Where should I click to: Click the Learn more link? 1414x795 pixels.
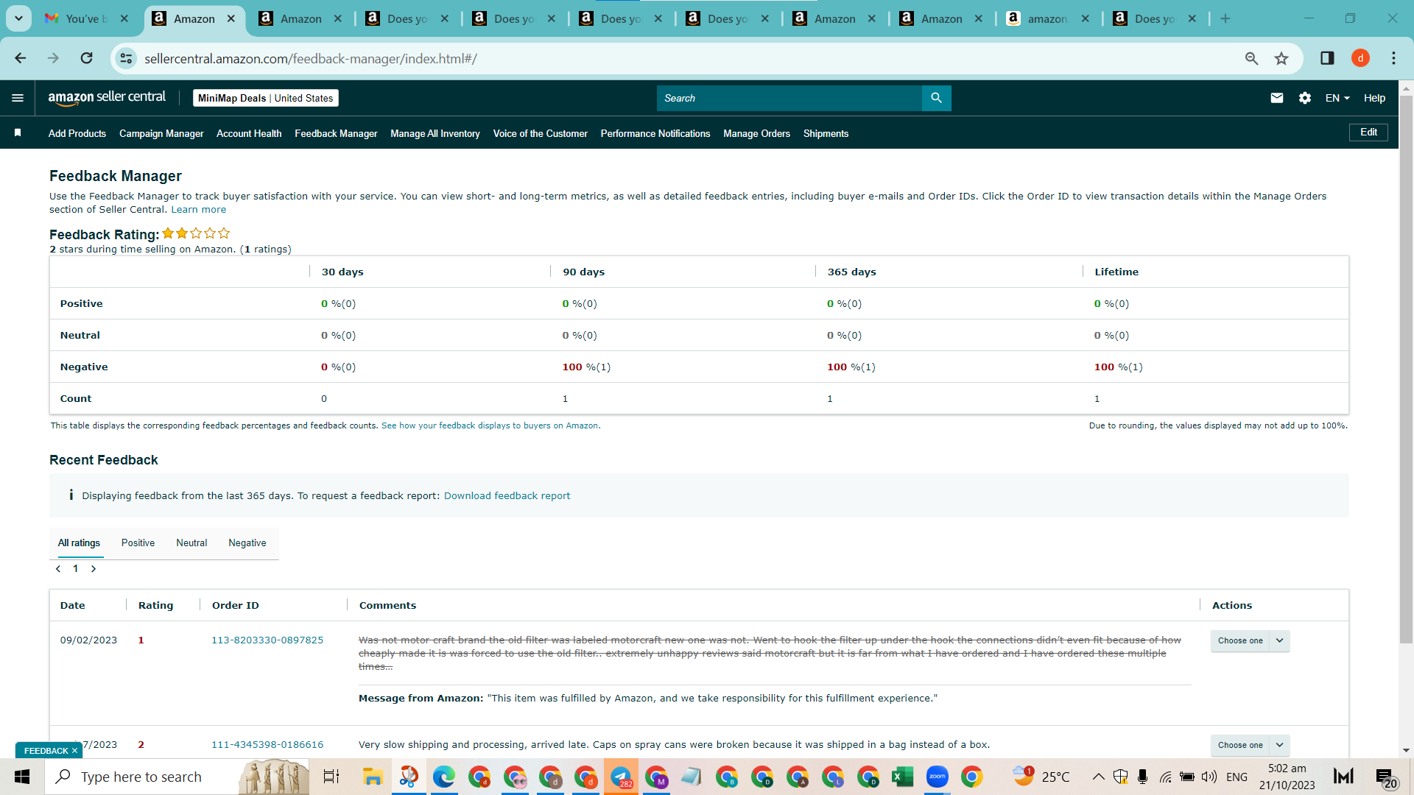tap(199, 210)
